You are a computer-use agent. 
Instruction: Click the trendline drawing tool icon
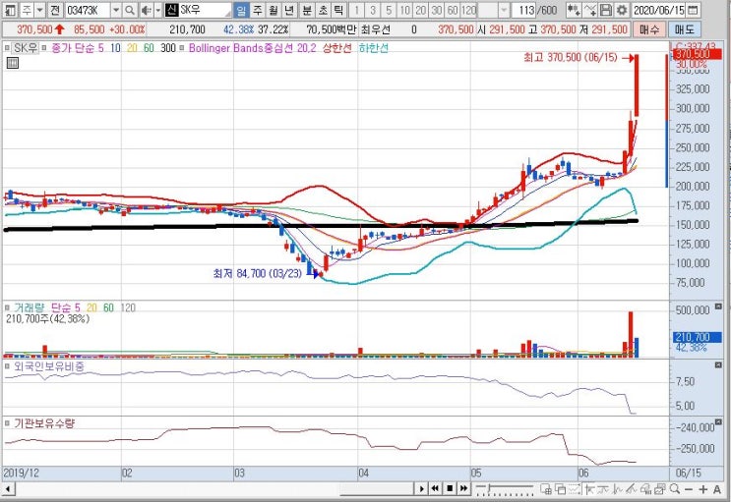tap(632, 489)
